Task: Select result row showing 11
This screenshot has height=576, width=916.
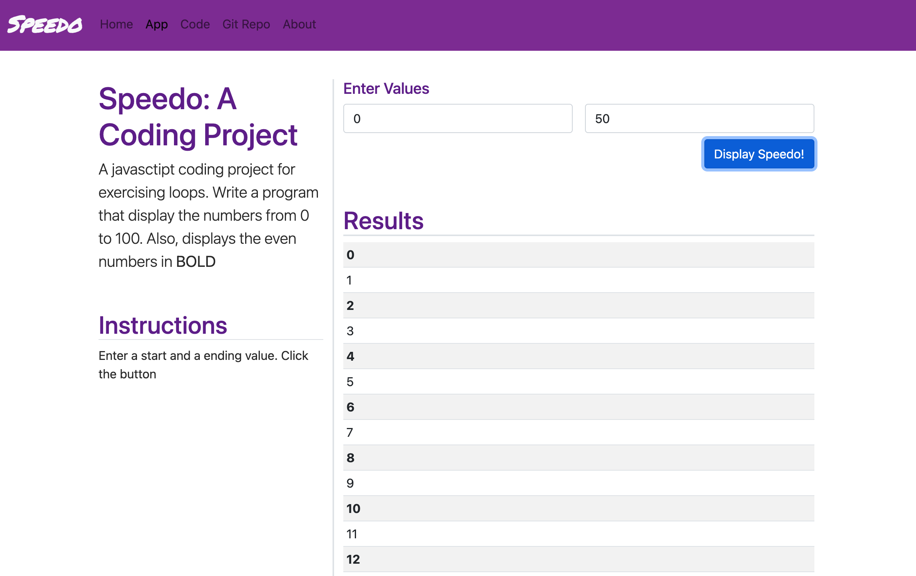Action: point(578,534)
